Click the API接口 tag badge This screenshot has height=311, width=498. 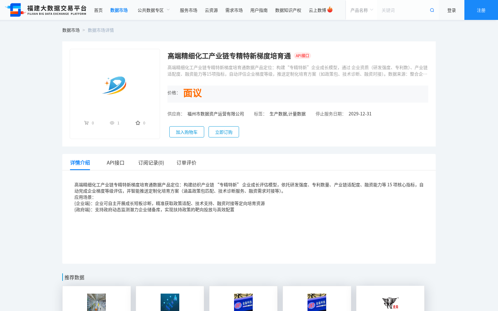coord(302,56)
